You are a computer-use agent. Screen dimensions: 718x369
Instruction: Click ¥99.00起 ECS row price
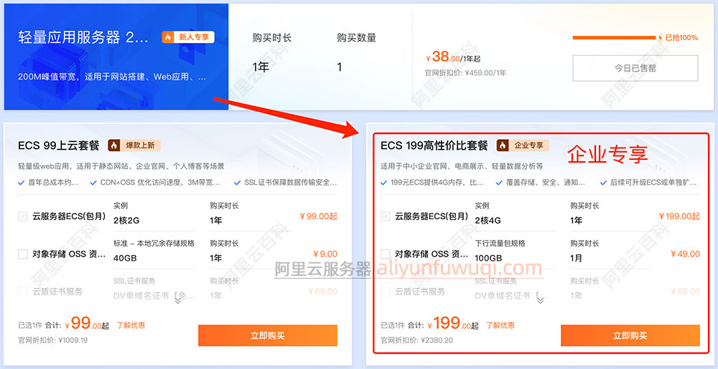[319, 216]
